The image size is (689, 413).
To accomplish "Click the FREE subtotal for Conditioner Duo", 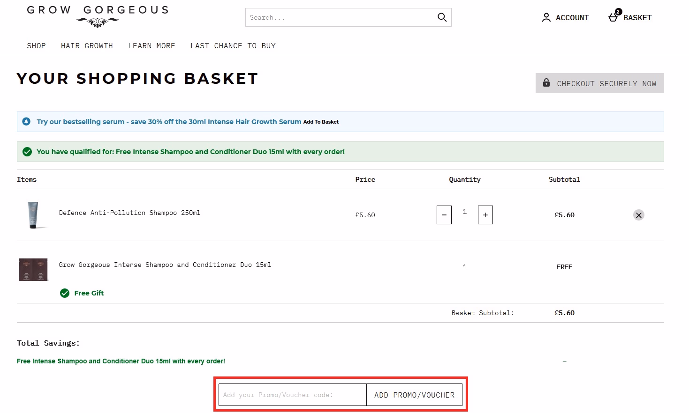I will pos(564,267).
